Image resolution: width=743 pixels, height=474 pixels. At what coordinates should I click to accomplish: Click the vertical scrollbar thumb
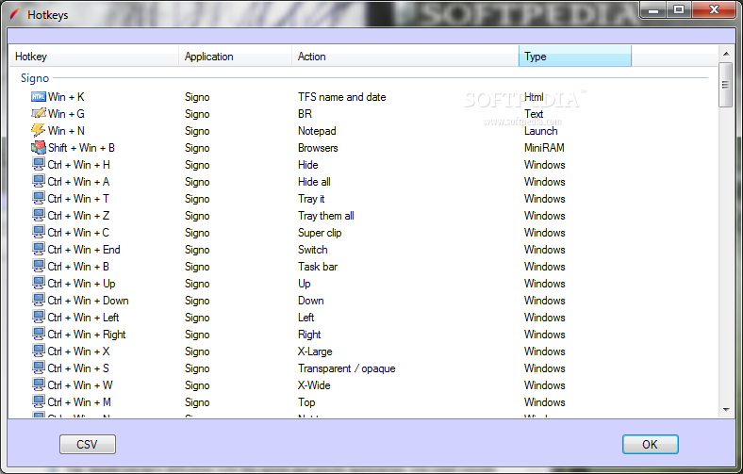[725, 85]
